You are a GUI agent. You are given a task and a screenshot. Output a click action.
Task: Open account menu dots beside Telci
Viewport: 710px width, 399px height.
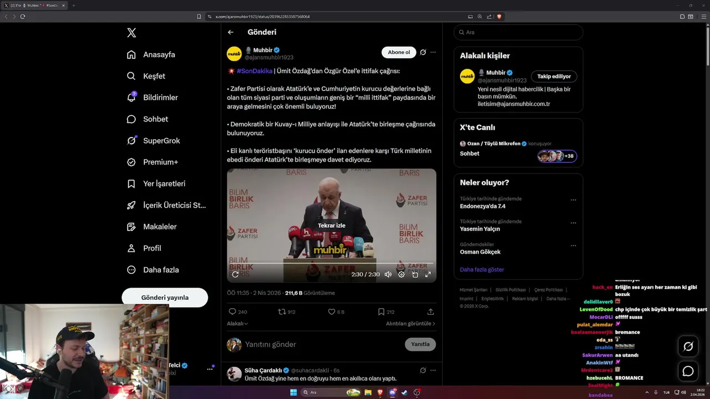(210, 369)
